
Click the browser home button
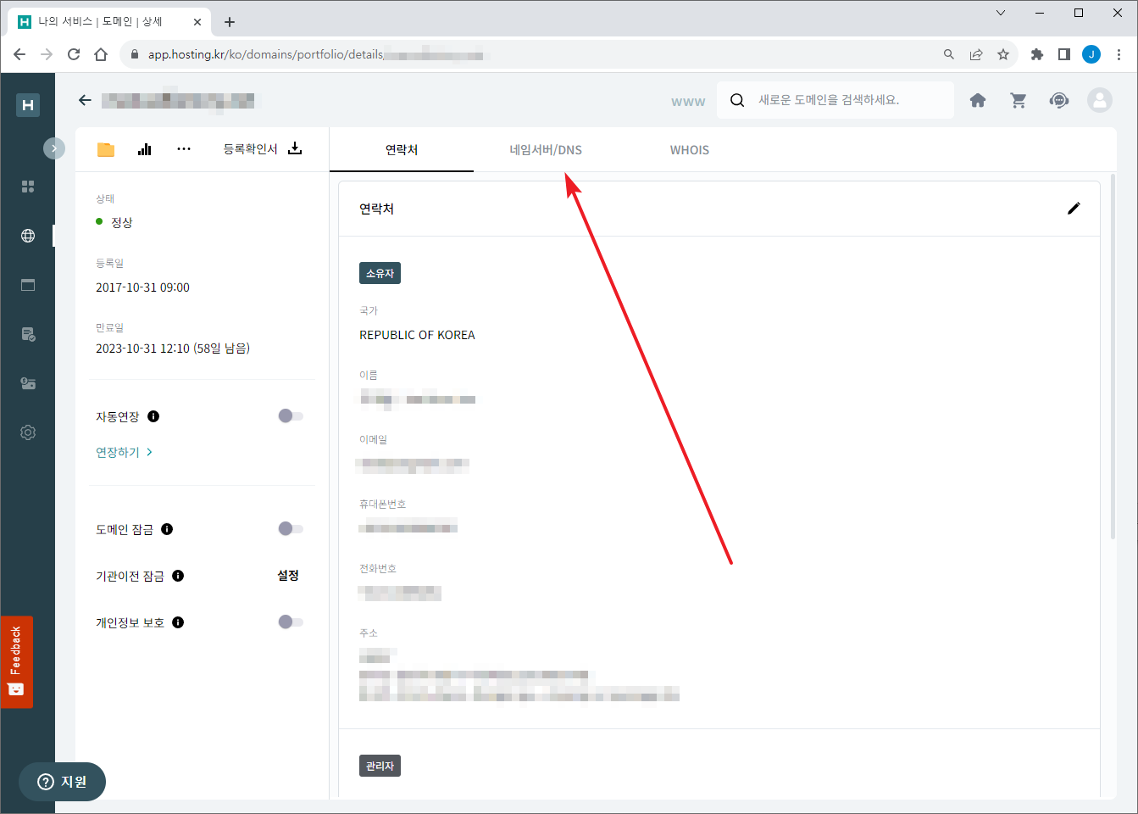(x=101, y=54)
